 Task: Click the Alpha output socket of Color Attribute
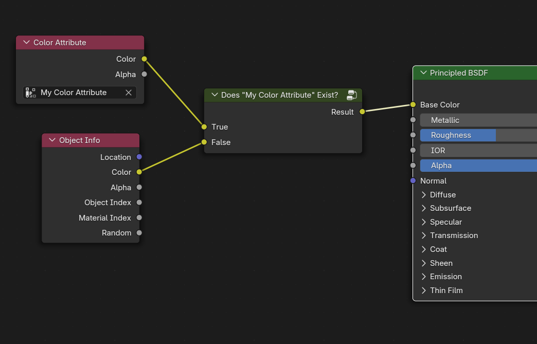coord(144,74)
